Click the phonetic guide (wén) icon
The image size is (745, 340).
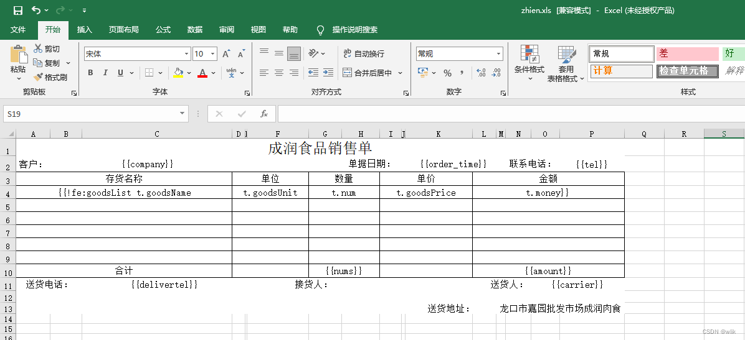click(231, 73)
